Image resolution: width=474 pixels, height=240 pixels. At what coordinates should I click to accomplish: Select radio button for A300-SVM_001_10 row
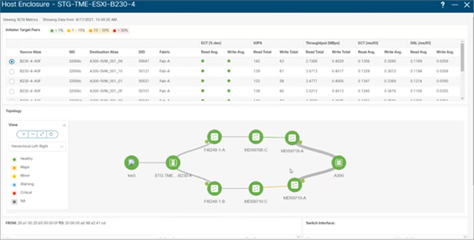(12, 71)
